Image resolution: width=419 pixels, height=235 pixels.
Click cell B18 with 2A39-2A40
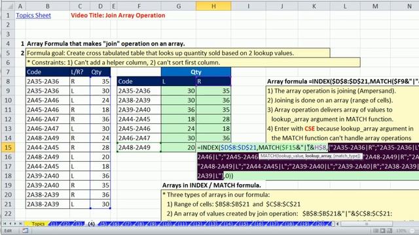[48, 176]
